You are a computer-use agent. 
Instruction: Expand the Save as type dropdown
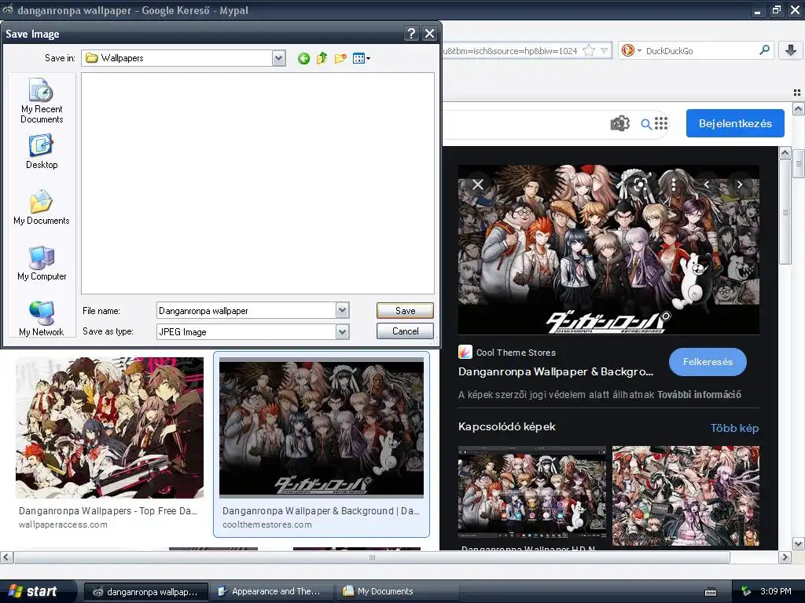point(343,332)
